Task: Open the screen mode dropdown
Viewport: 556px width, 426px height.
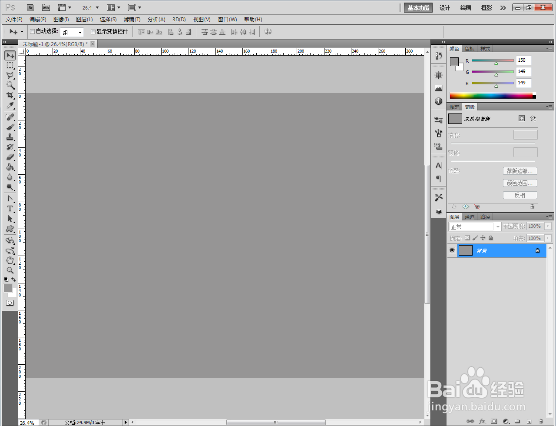Action: pos(135,8)
